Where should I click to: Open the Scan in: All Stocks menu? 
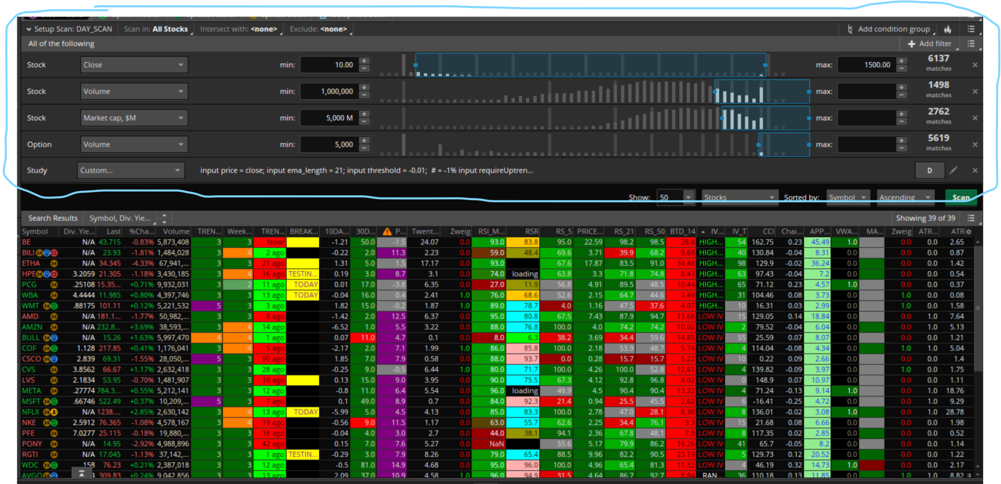pyautogui.click(x=156, y=29)
